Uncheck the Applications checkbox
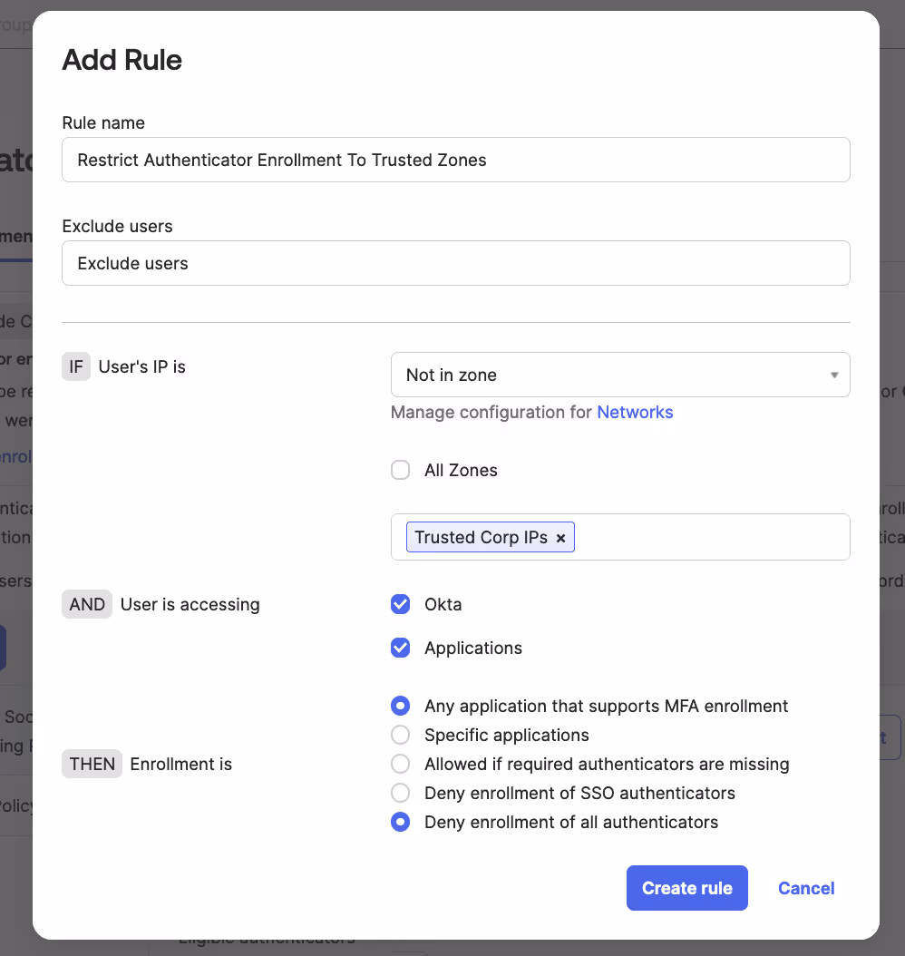 [x=401, y=648]
